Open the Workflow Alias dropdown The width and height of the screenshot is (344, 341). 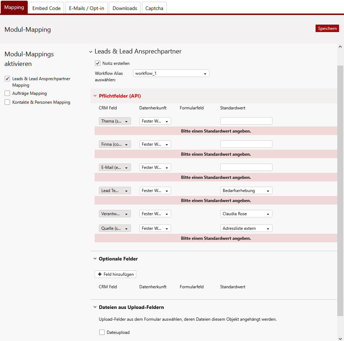(x=171, y=73)
